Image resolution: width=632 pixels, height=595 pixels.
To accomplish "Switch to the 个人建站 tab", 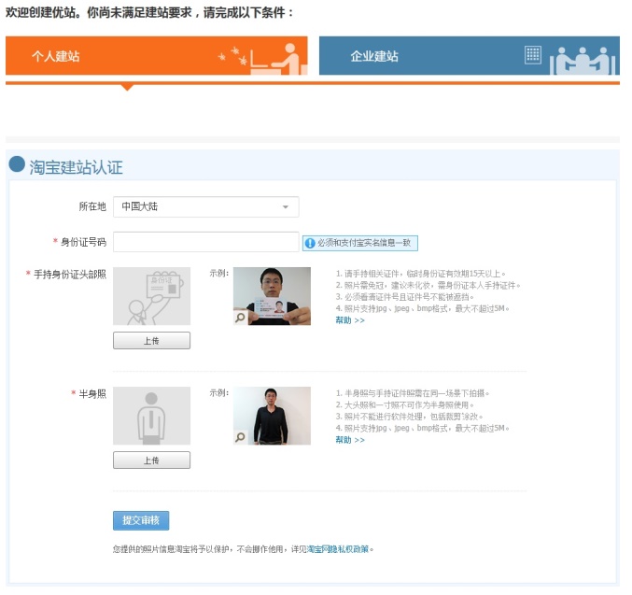I will point(157,56).
